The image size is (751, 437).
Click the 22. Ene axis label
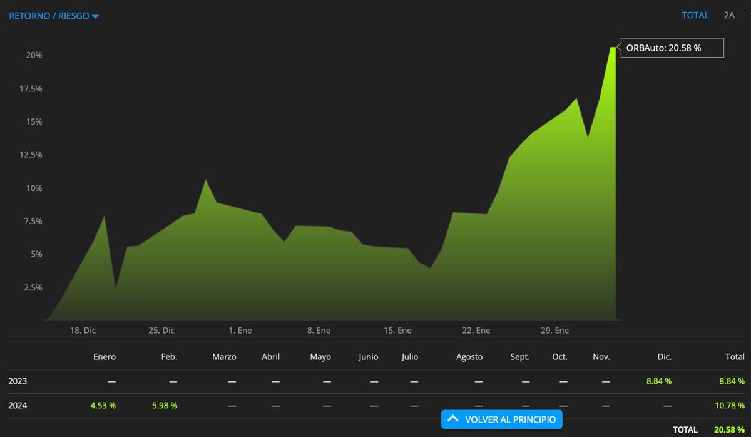pyautogui.click(x=476, y=331)
